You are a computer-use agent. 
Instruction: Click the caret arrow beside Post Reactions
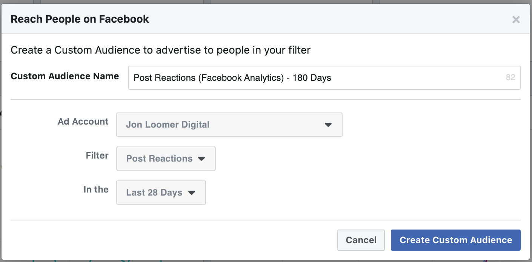[x=201, y=159]
